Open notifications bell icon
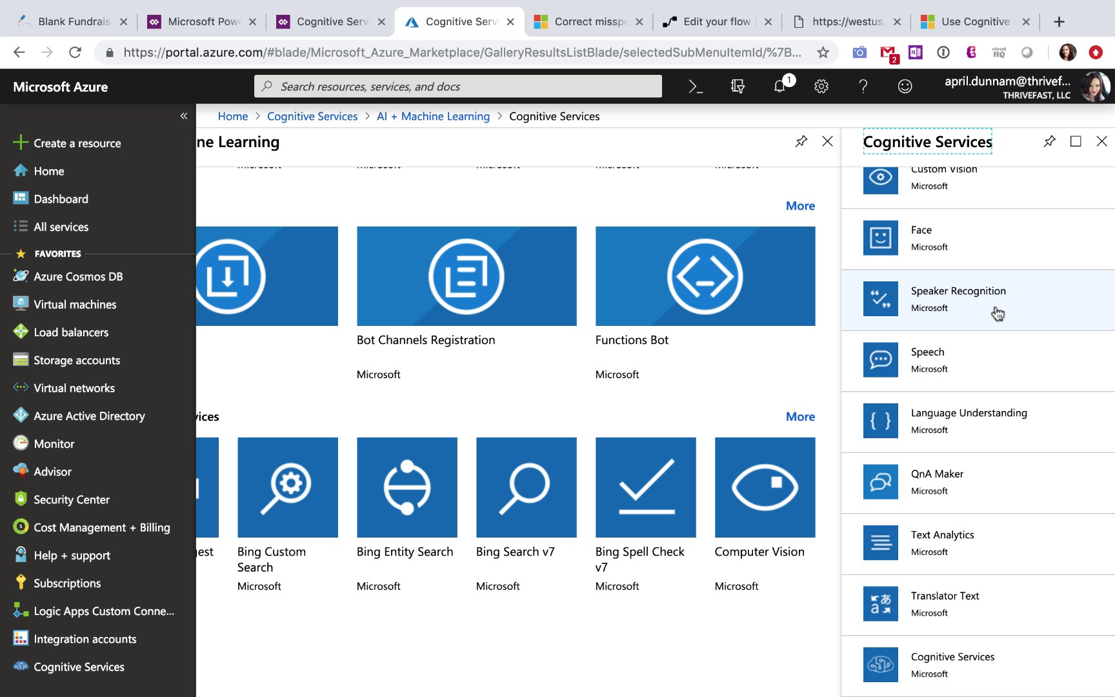 coord(780,86)
